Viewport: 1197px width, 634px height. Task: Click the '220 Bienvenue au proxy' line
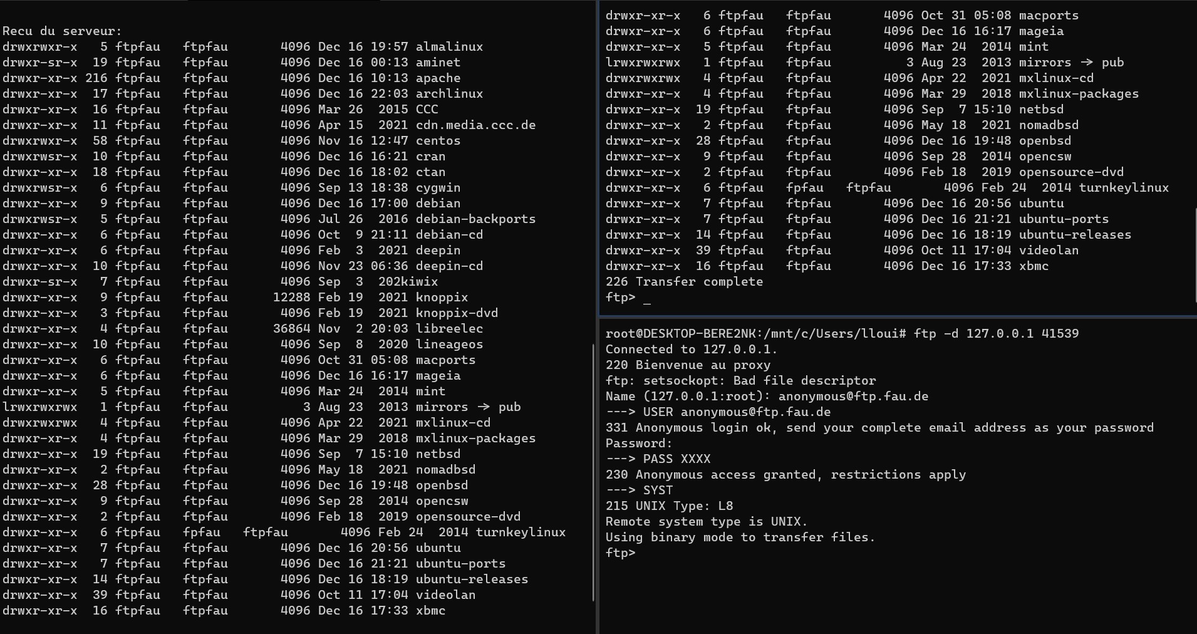coord(688,365)
